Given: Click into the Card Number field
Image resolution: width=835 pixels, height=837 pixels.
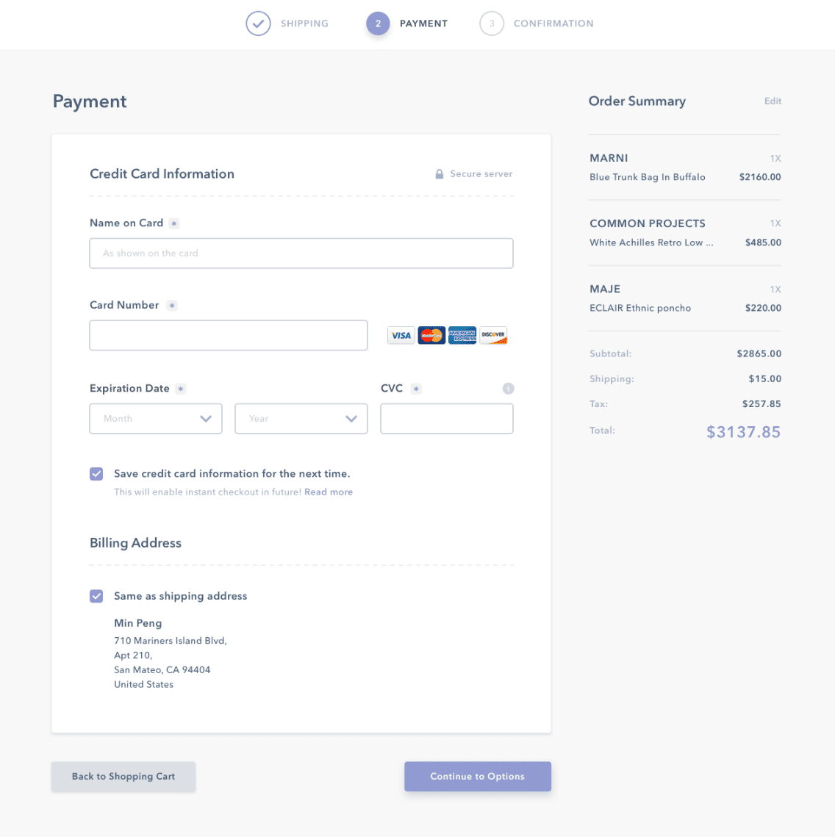Looking at the screenshot, I should pos(229,336).
